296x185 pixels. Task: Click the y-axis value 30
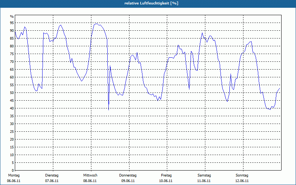click(12, 124)
